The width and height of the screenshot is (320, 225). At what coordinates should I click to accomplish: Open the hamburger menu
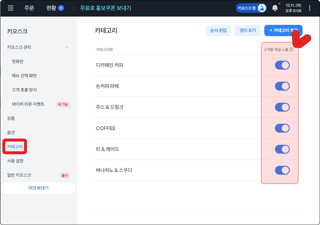[x=11, y=8]
